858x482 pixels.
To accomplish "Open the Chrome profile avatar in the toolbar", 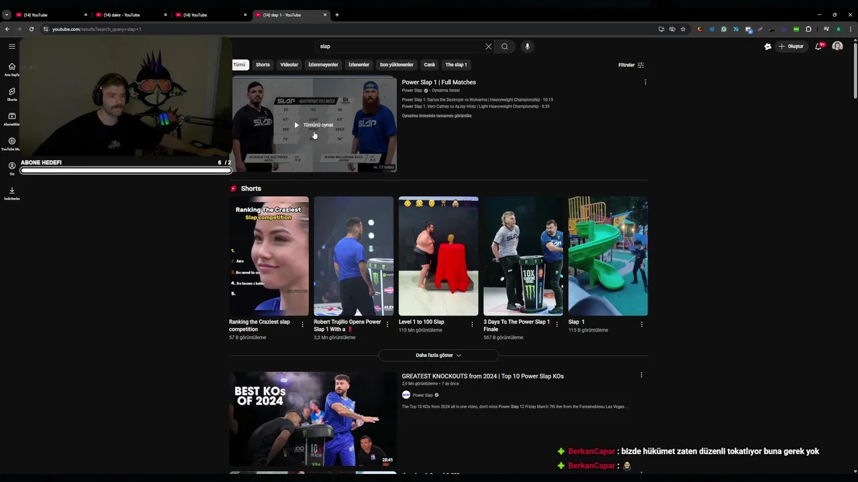I will click(x=838, y=29).
